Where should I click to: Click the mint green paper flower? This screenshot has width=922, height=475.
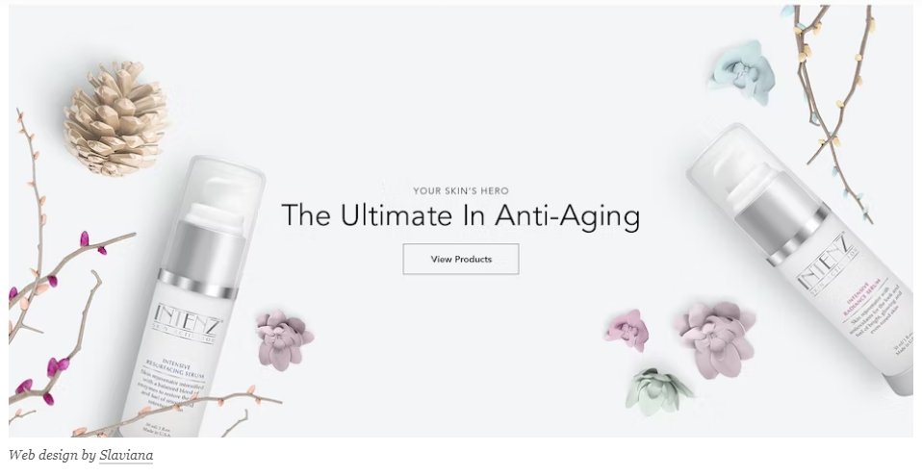[x=656, y=391]
